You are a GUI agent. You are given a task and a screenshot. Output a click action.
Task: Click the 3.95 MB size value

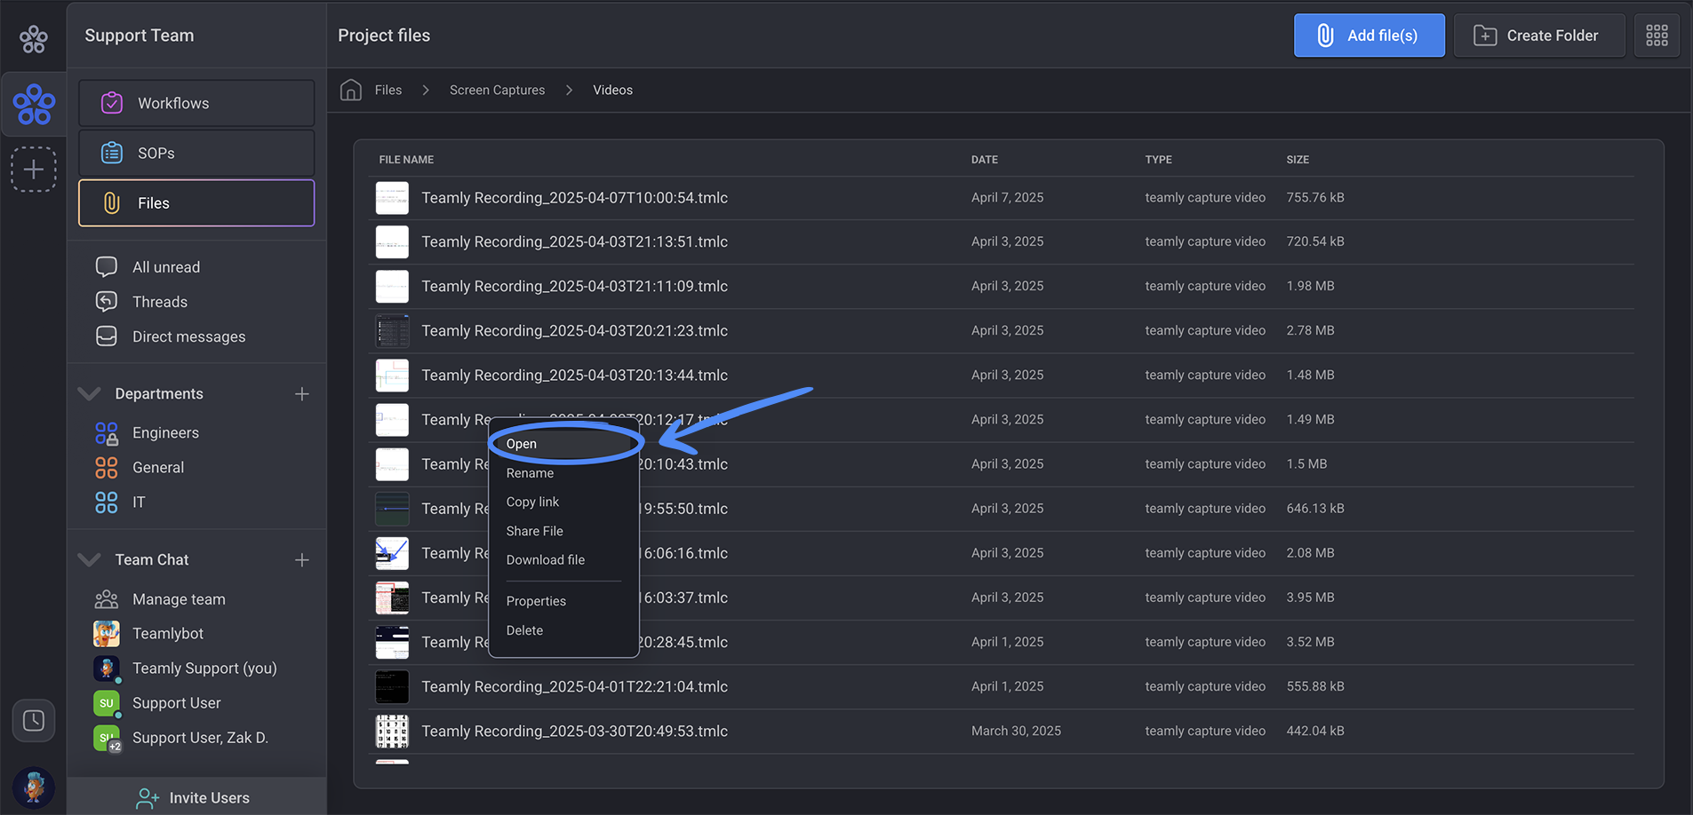click(1310, 597)
